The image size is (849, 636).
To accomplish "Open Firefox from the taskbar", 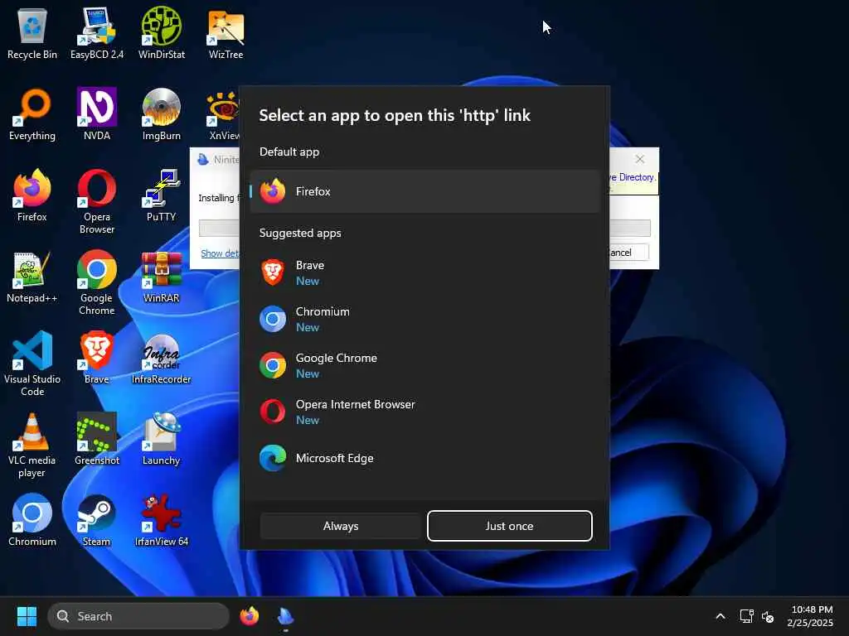I will coord(249,616).
